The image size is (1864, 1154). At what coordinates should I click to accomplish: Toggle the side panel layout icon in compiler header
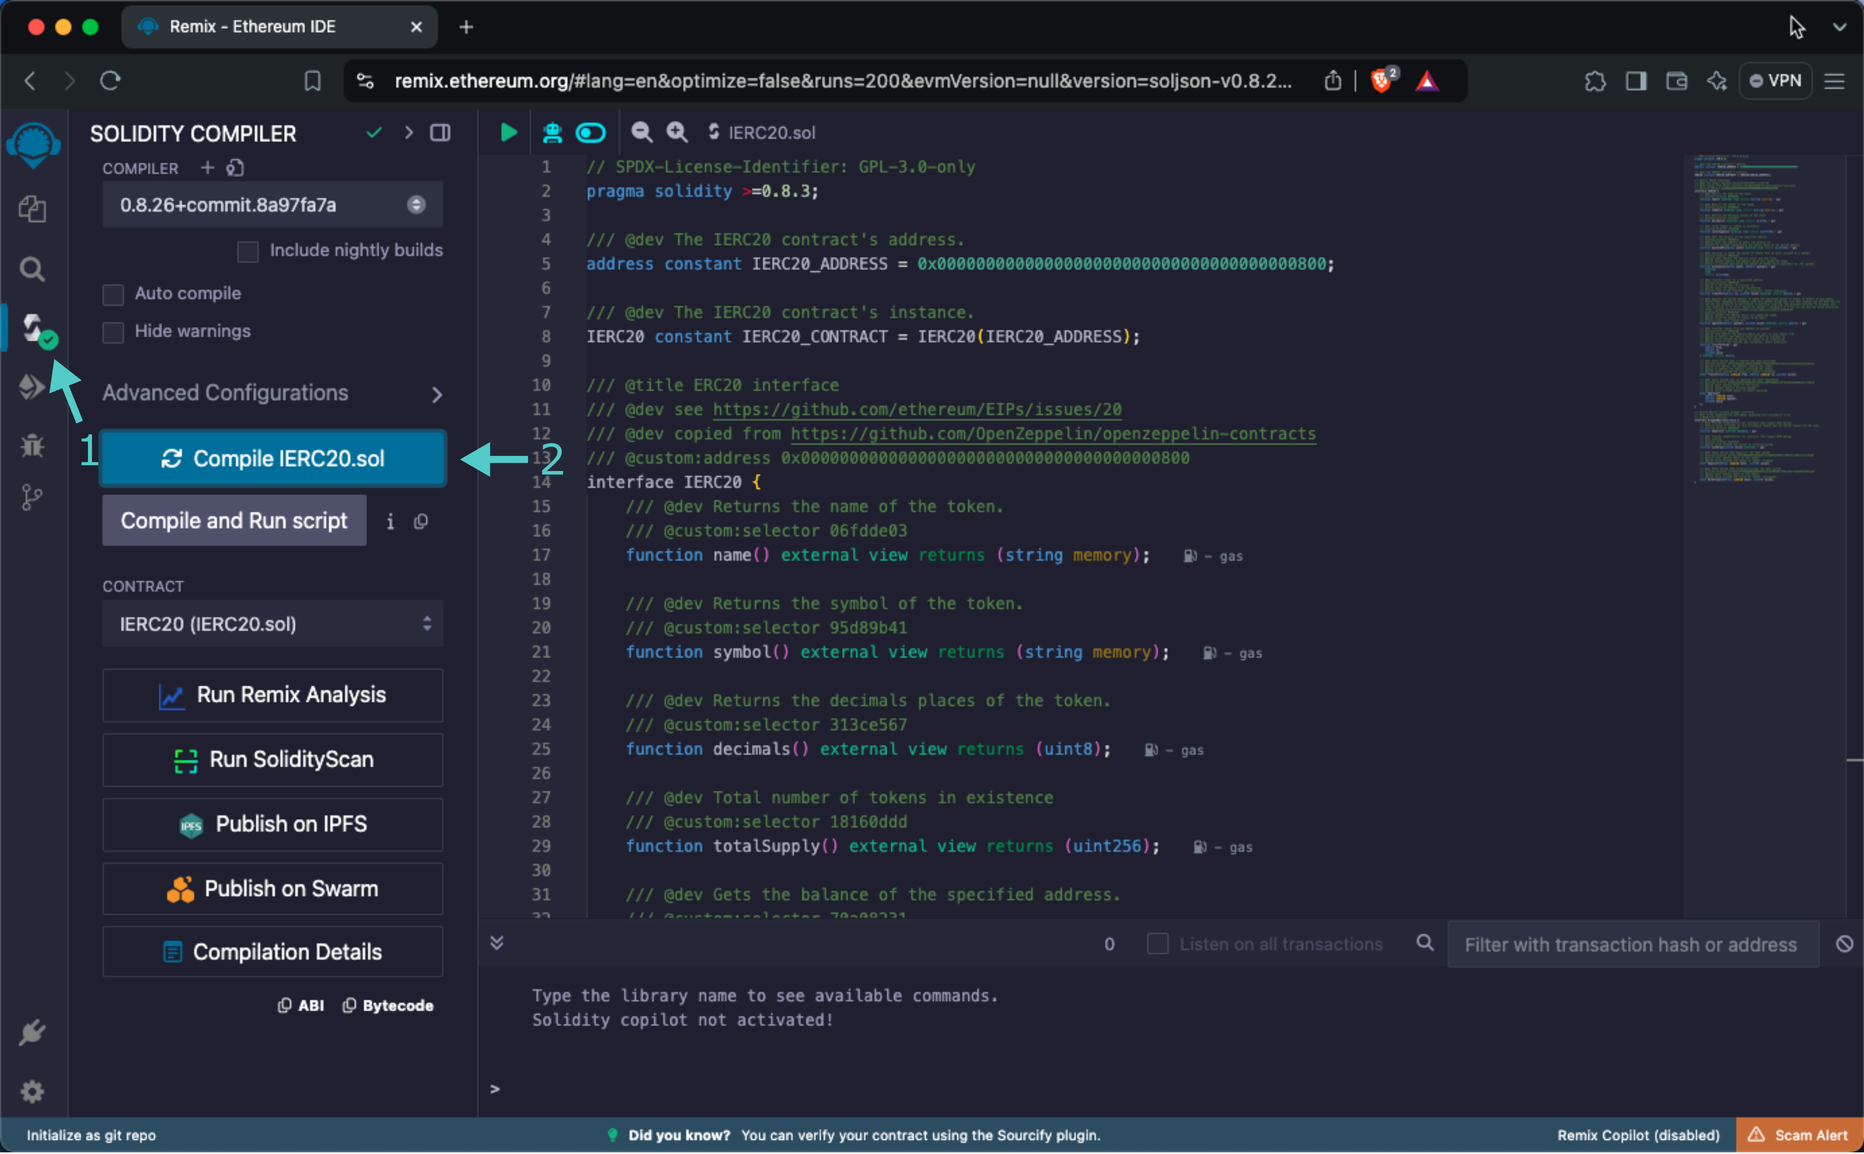(x=440, y=133)
